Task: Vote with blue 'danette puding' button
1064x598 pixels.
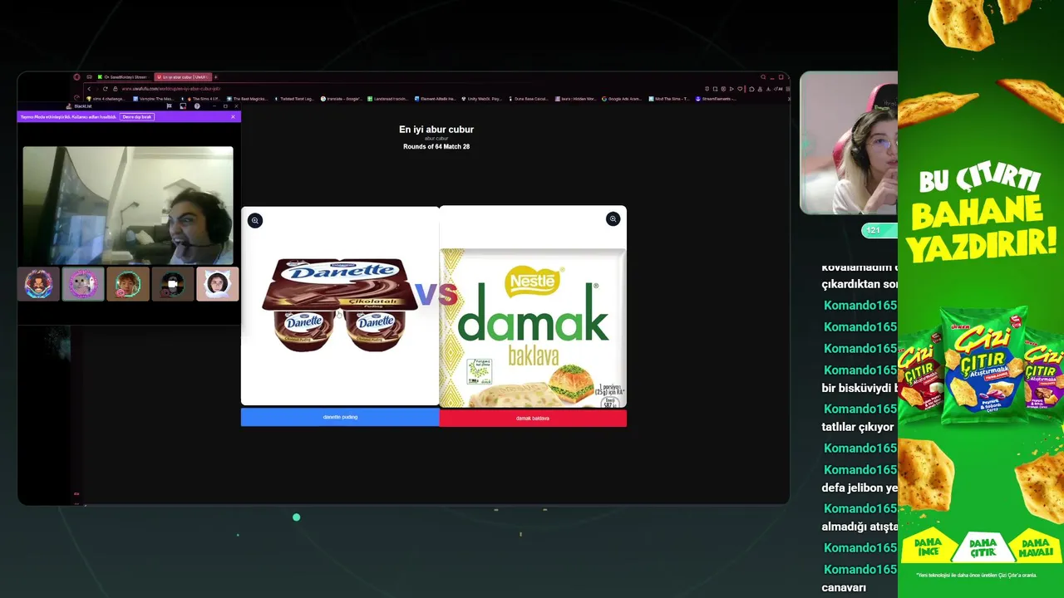Action: tap(340, 417)
